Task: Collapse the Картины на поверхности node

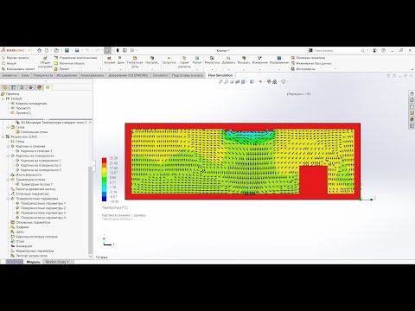Action: [8, 155]
